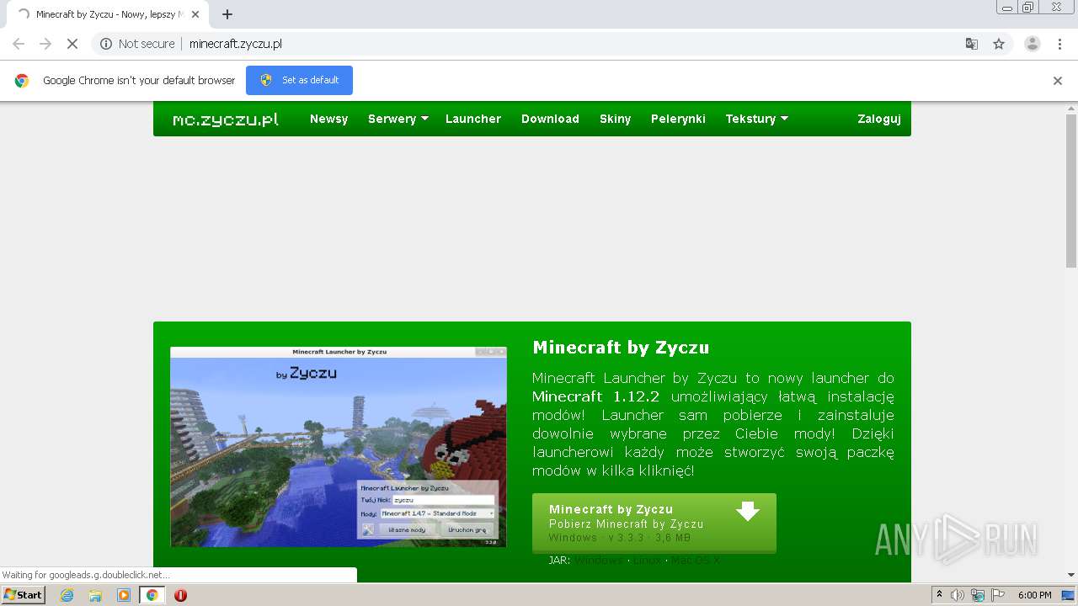Screen dimensions: 1078x606
Task: Close the Minecraft by Zyczu tab
Action: tap(195, 14)
